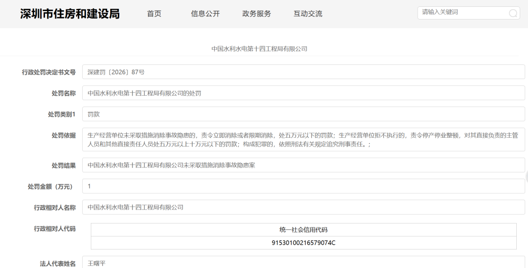Click the 行政相对人名称 label
Viewport: 528px width, 268px height.
click(55, 207)
